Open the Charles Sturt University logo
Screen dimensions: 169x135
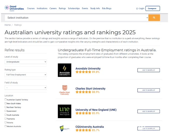point(64,90)
